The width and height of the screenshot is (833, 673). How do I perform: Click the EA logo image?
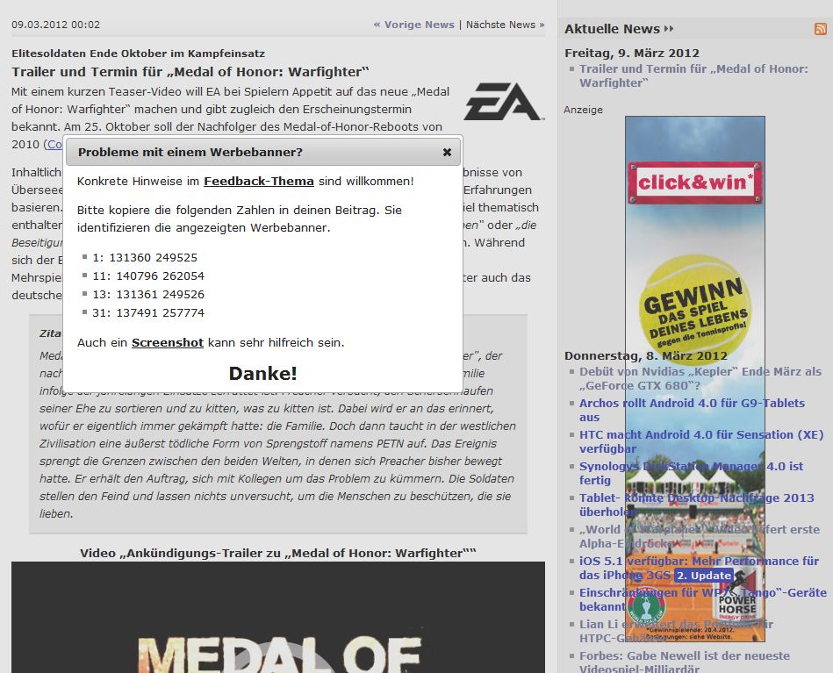[504, 102]
